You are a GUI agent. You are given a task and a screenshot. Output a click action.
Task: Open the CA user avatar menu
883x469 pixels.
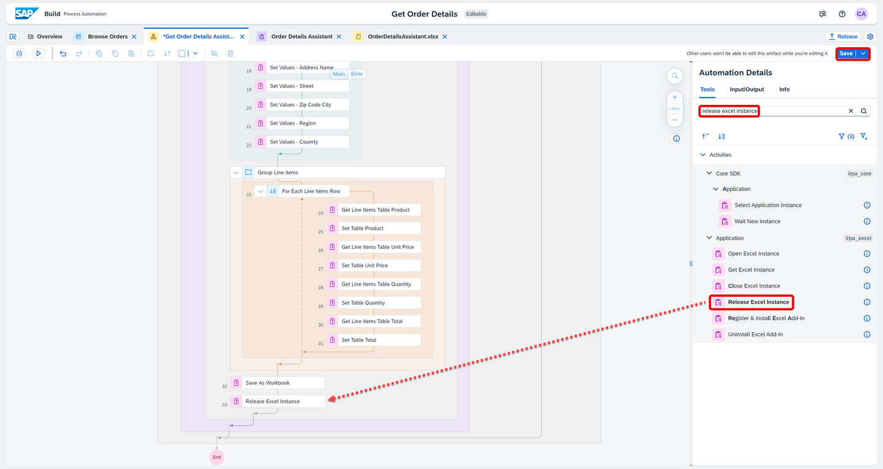point(862,13)
